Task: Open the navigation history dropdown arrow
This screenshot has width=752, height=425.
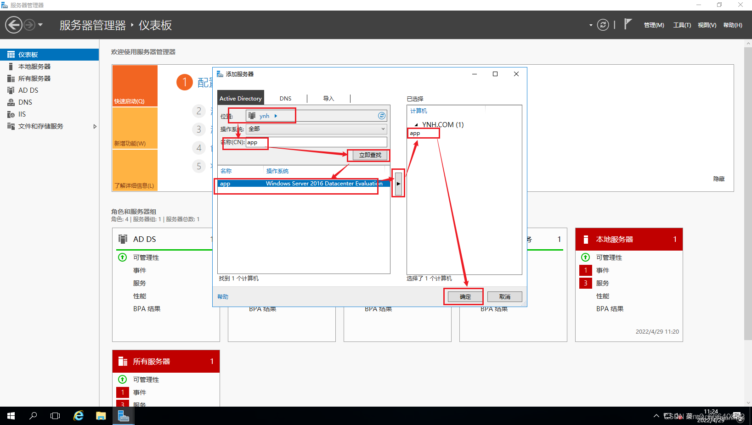Action: click(40, 25)
